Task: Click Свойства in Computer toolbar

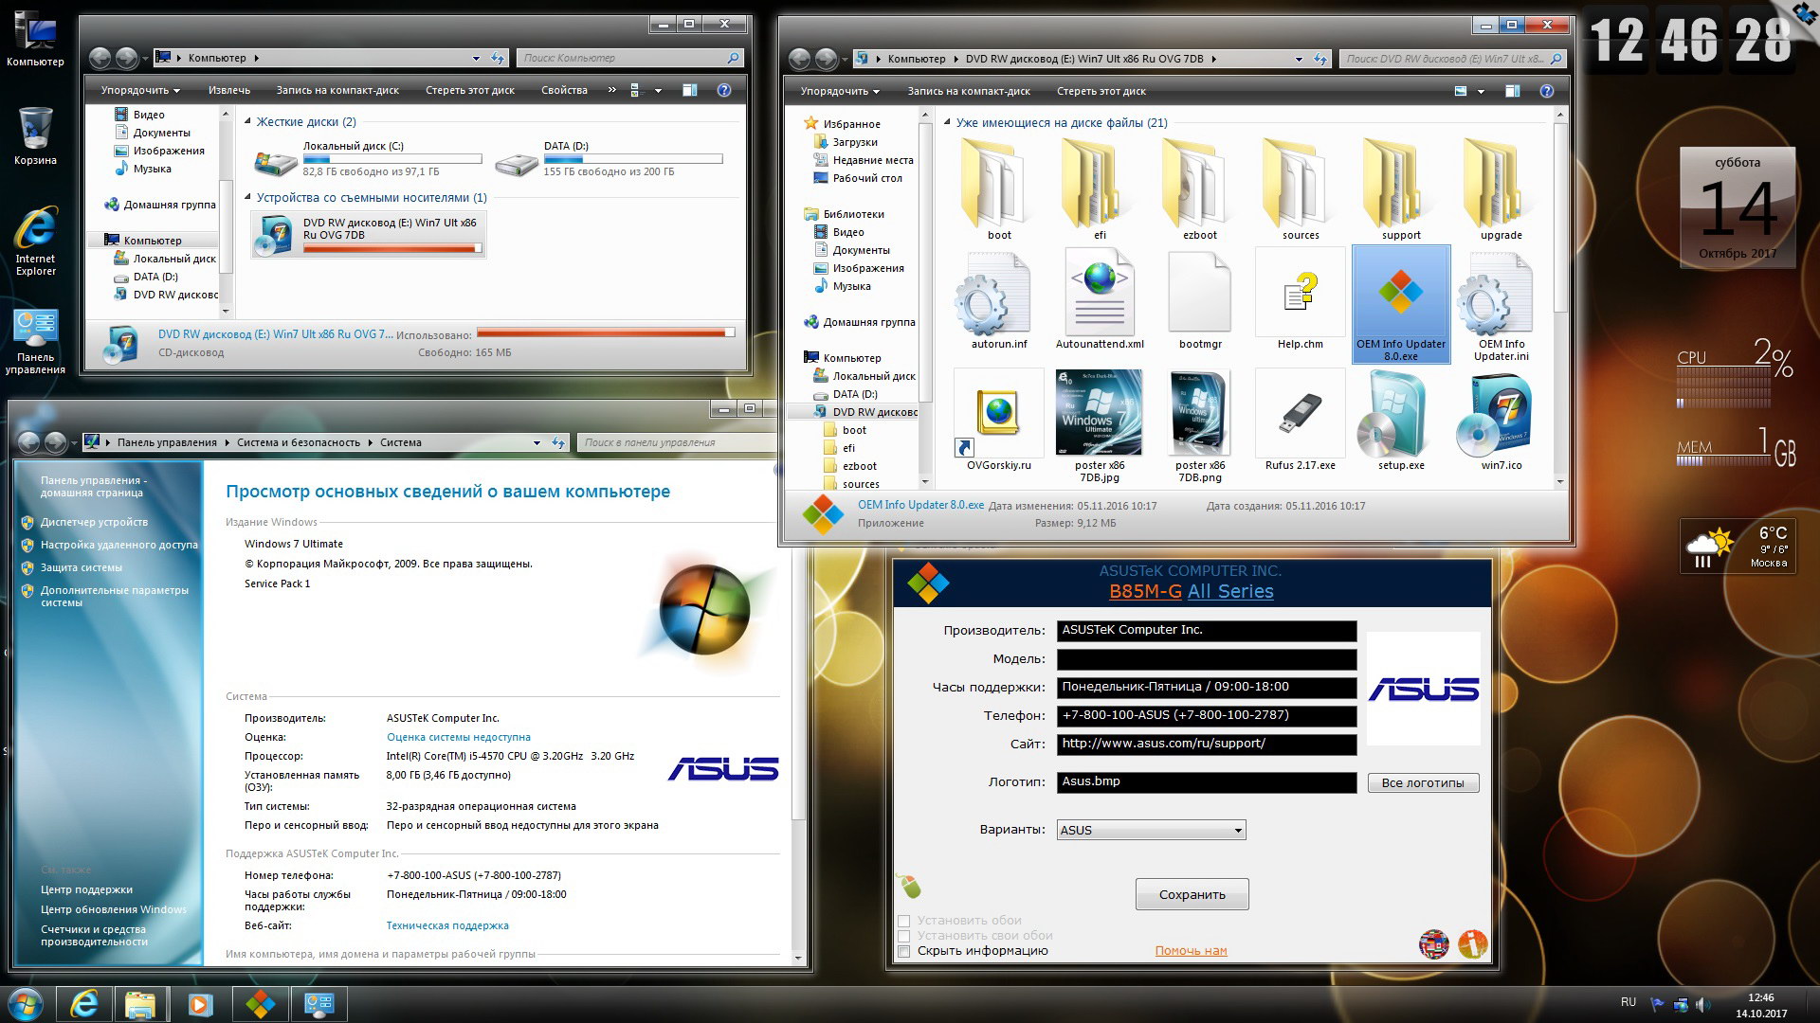Action: click(x=564, y=90)
